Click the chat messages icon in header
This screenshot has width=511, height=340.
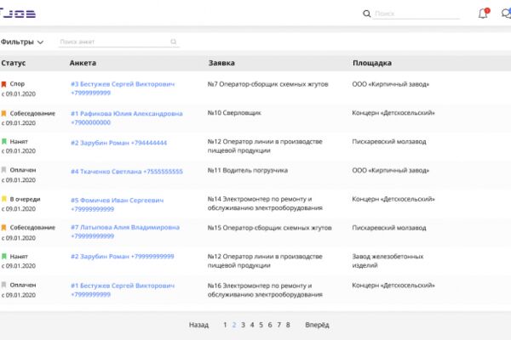click(506, 14)
